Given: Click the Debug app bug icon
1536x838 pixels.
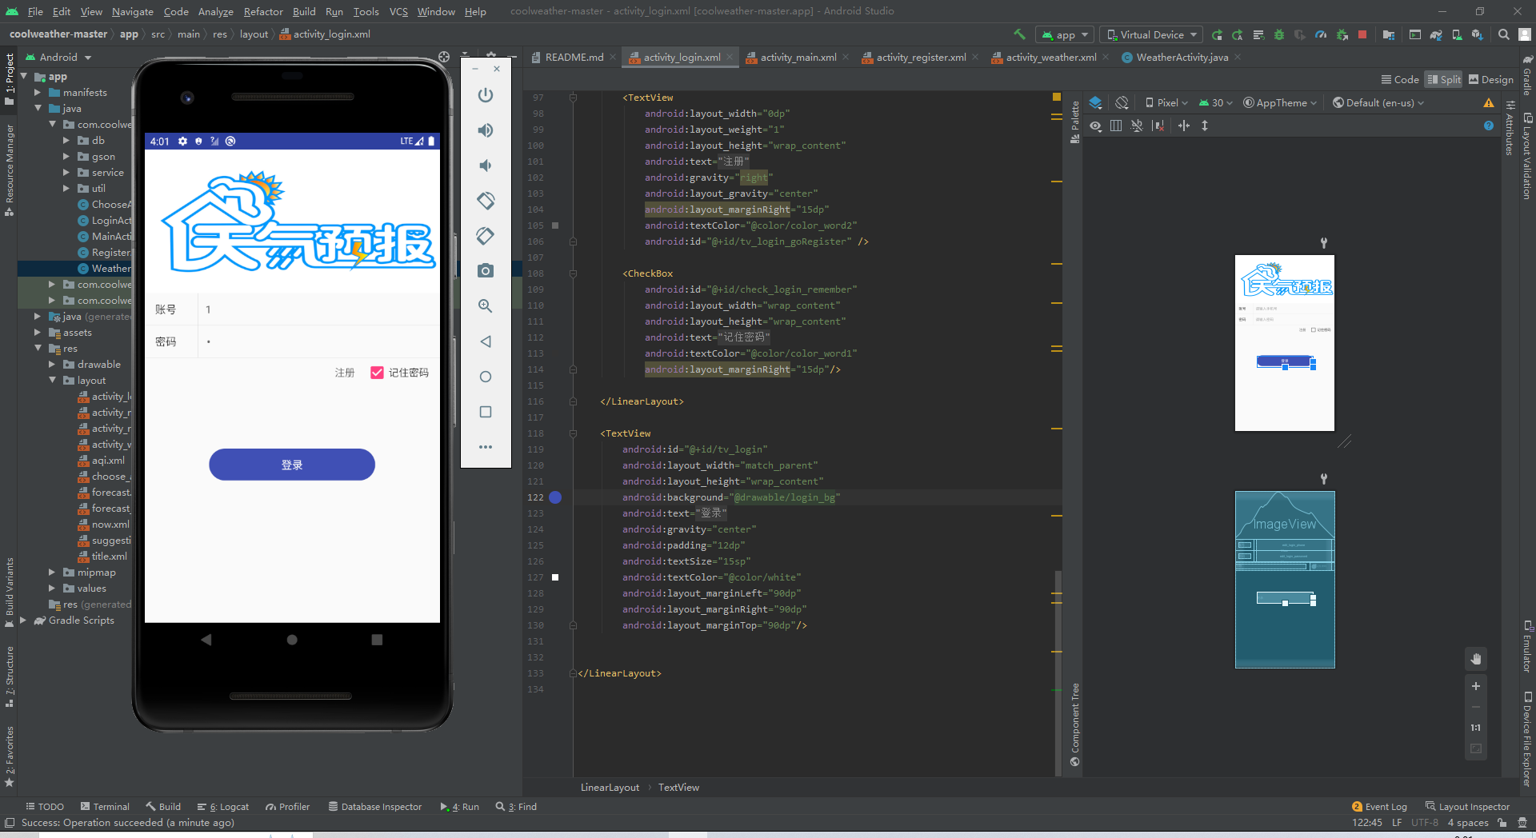Looking at the screenshot, I should click(x=1279, y=34).
